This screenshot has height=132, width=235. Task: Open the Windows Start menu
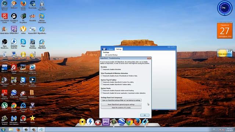[x=3, y=129]
